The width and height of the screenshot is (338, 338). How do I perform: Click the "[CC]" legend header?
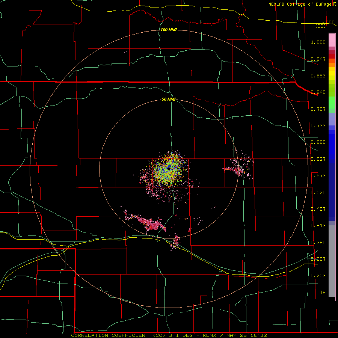tap(321, 26)
